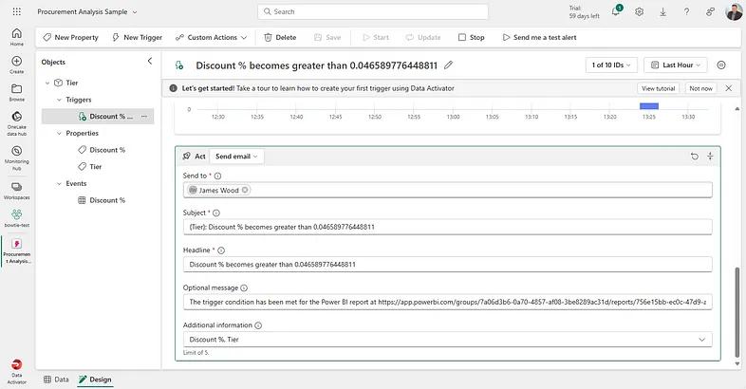Open the help question mark
Screen dimensions: 746x389
coord(686,12)
